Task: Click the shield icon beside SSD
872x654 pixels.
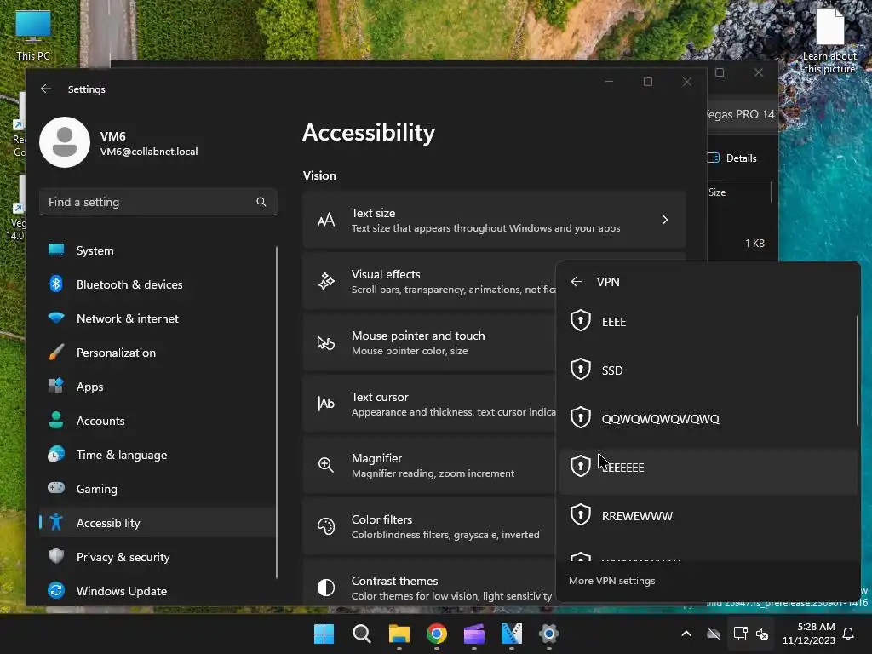Action: tap(581, 369)
